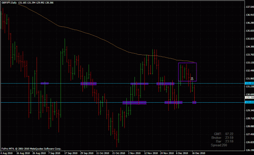Click the 17 Sep 2010 date label
This screenshot has width=254, height=155.
point(71,153)
